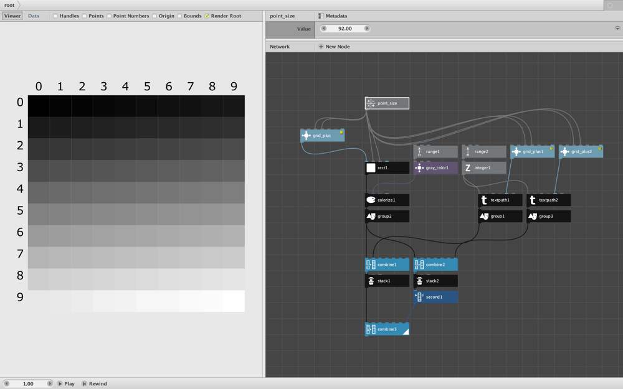Click the Network panel label
The image size is (623, 389).
coord(280,47)
